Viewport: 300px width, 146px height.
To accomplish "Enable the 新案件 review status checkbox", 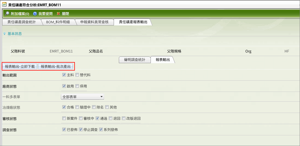I will (64, 118).
